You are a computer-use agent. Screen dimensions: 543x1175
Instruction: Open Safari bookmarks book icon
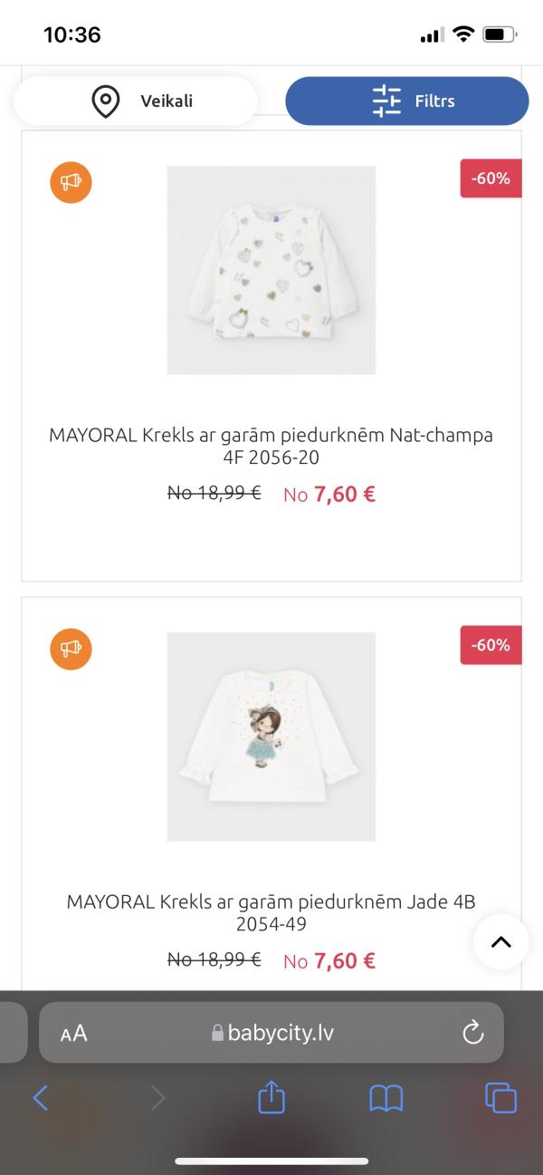point(386,1098)
